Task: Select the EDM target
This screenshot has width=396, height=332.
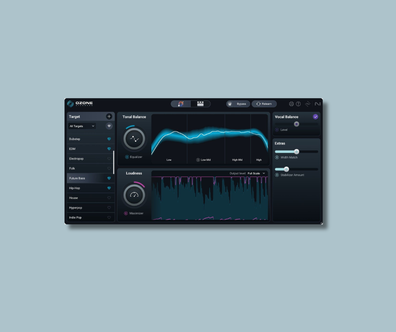Action: point(91,149)
